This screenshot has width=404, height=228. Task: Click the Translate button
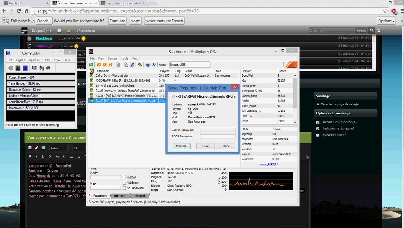[x=117, y=21]
